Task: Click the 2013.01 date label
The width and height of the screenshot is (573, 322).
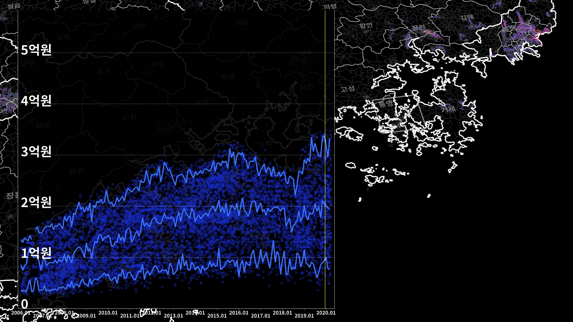Action: pyautogui.click(x=173, y=316)
